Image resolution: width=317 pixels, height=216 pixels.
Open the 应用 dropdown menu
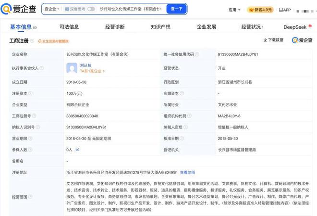pos(234,10)
